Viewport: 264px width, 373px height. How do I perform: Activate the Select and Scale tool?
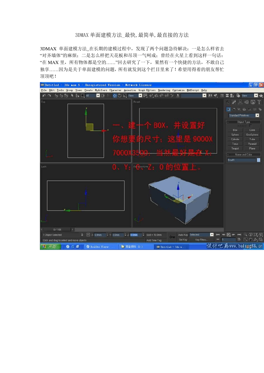[x=125, y=95]
